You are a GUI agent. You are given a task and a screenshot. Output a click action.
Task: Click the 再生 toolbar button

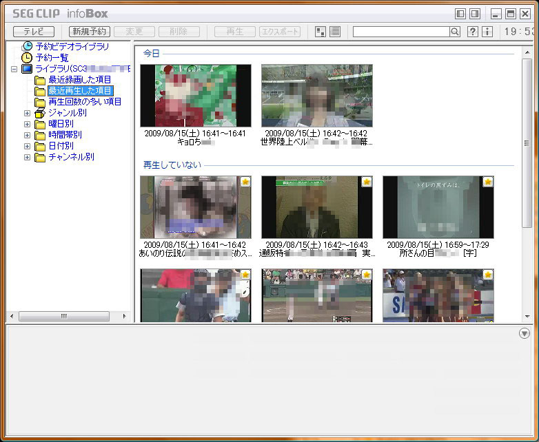235,32
